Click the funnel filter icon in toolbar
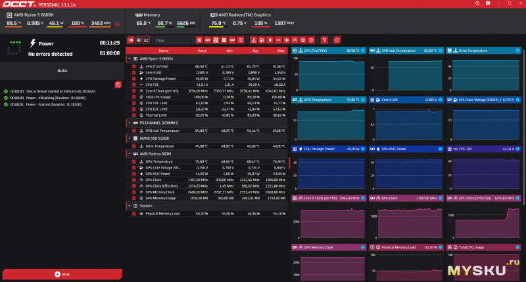This screenshot has width=526, height=282. (324, 40)
